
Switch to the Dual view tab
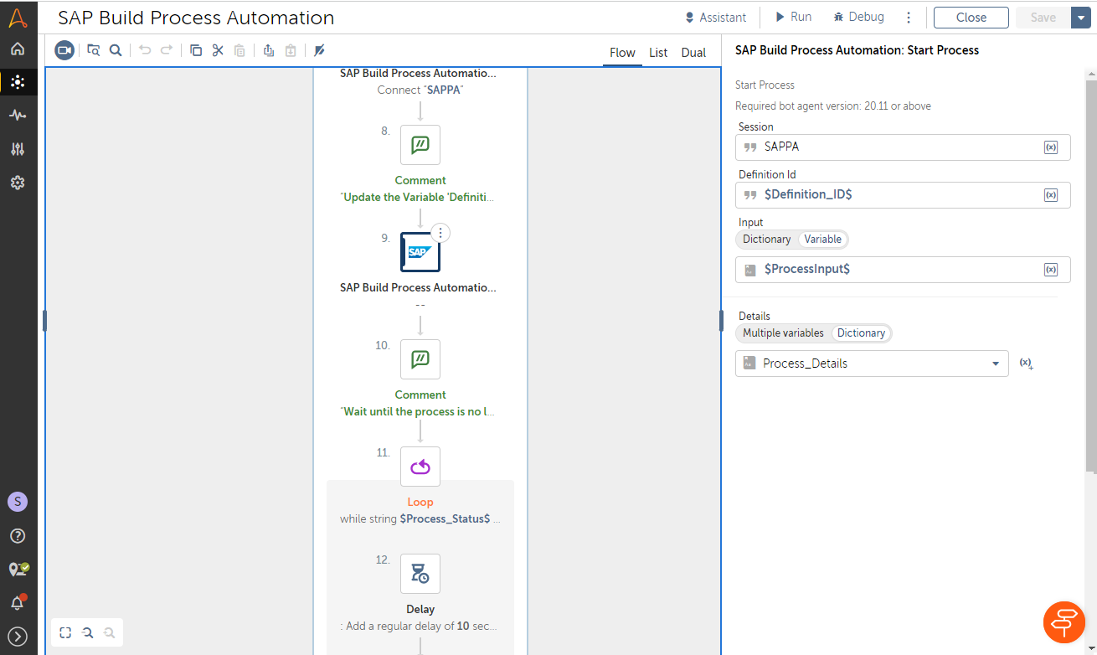click(693, 53)
